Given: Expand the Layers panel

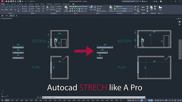Looking at the screenshot, I should [76, 13].
